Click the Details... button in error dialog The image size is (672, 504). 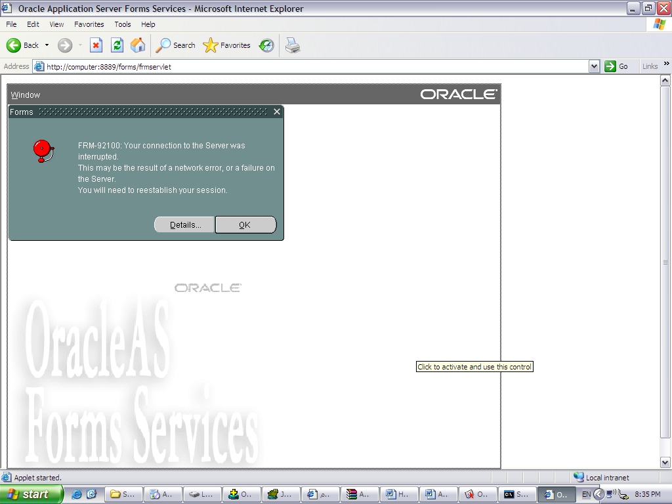point(184,225)
